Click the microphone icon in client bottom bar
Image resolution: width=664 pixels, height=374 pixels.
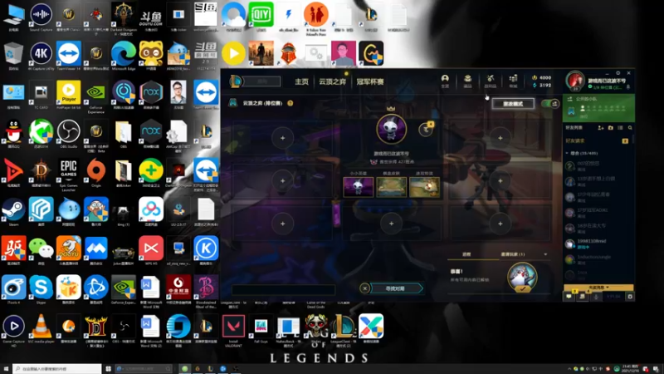[x=596, y=297]
